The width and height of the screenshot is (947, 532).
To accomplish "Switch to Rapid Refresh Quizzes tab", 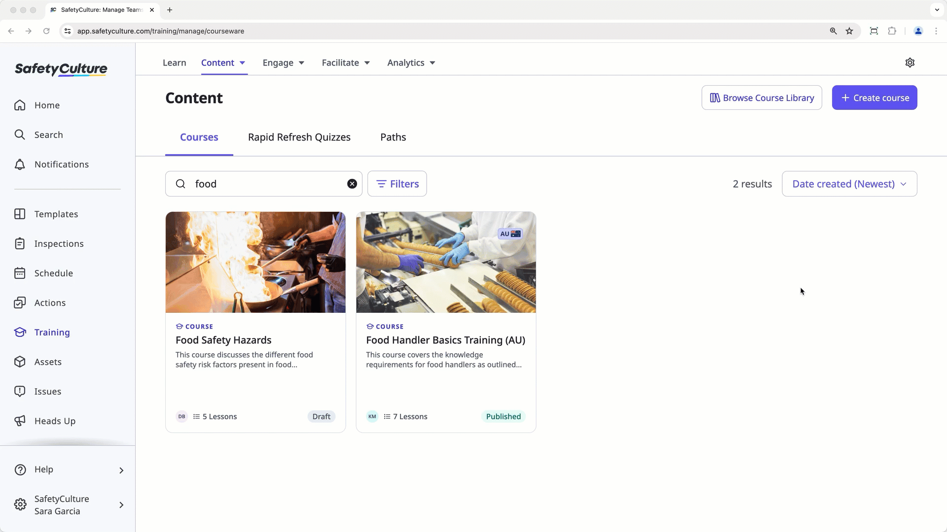I will [x=299, y=137].
